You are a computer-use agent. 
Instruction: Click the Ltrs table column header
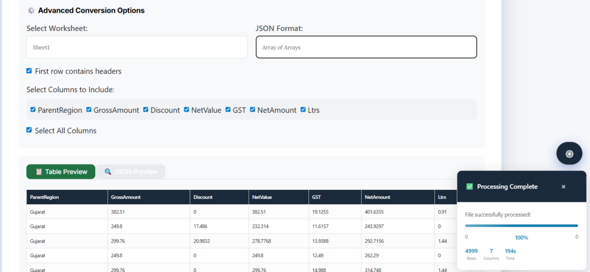[x=446, y=197]
